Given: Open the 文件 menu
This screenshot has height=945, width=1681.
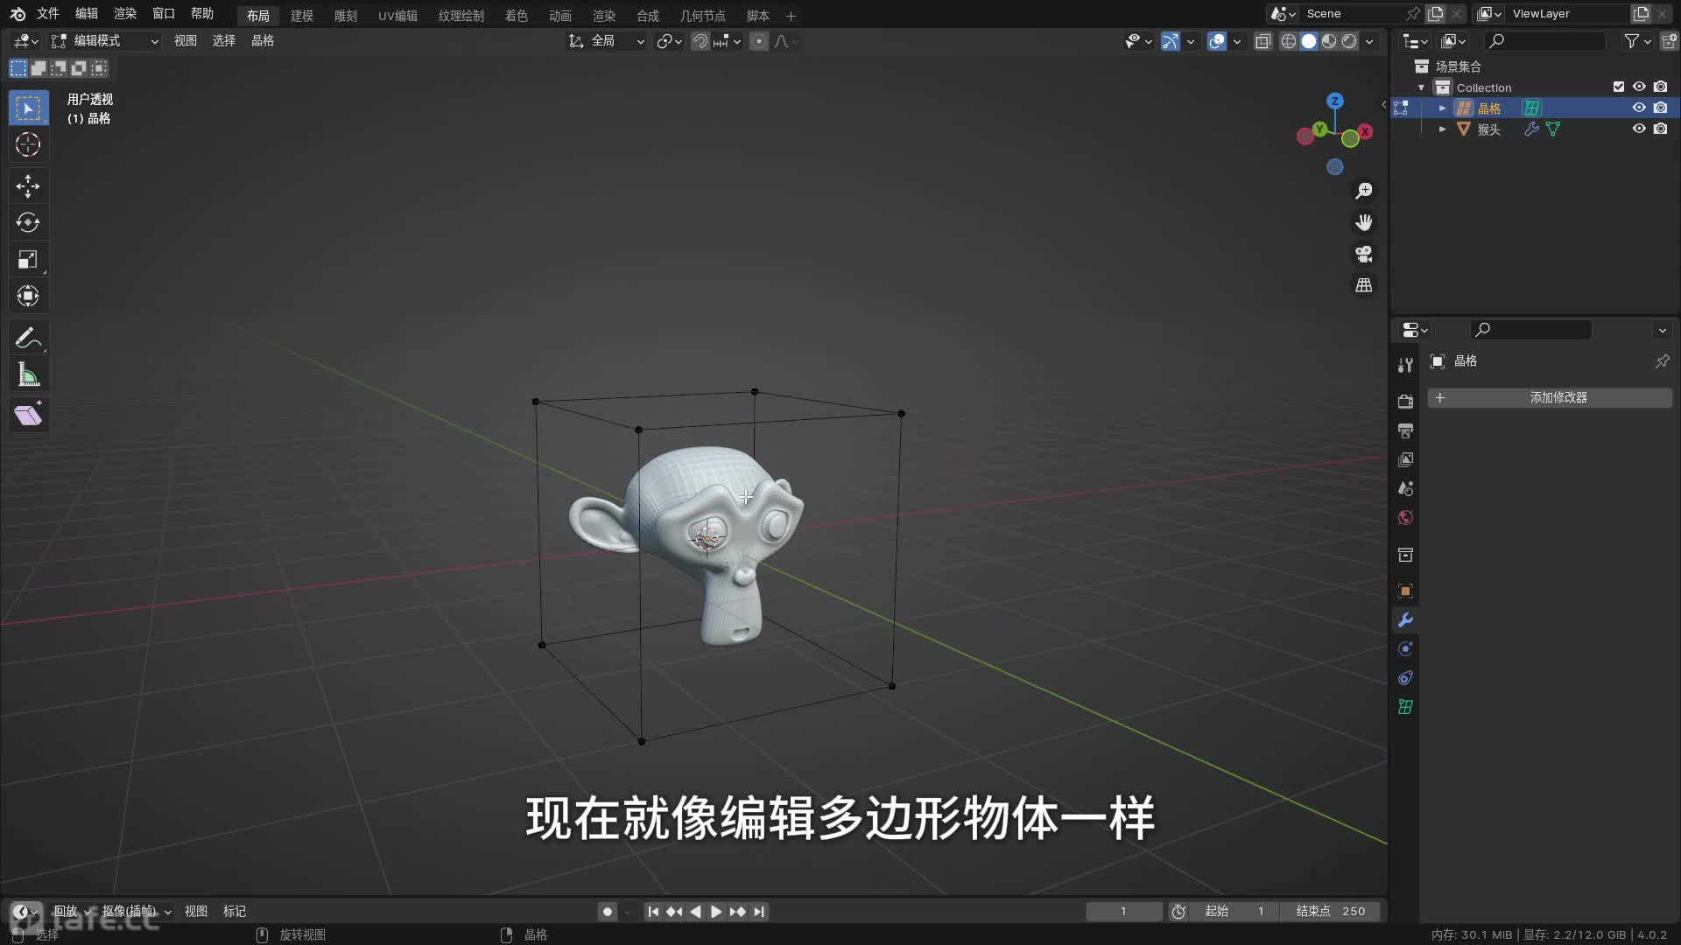Looking at the screenshot, I should (x=47, y=14).
